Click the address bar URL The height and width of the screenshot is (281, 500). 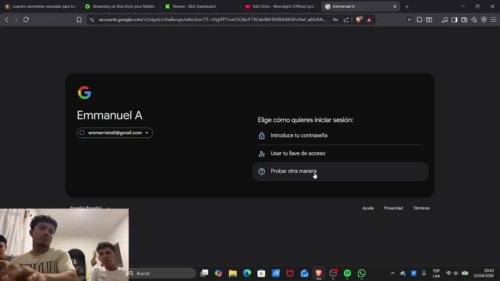point(213,20)
